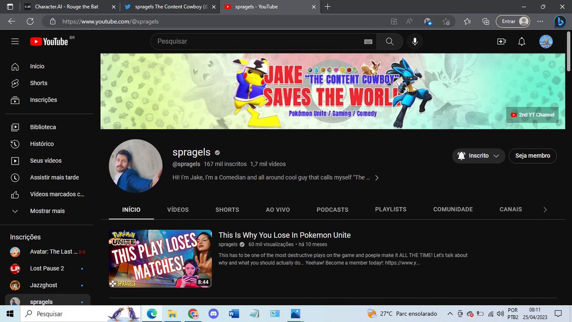Show more channel tabs with arrow
This screenshot has height=322, width=572.
[x=545, y=209]
